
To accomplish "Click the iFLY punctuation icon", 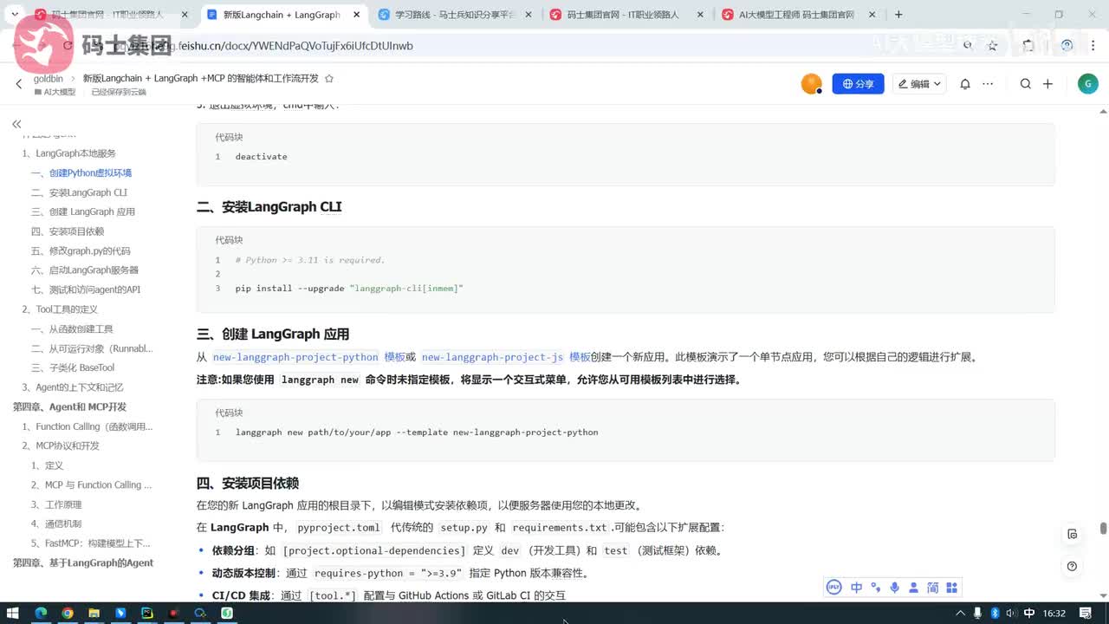I will click(876, 588).
